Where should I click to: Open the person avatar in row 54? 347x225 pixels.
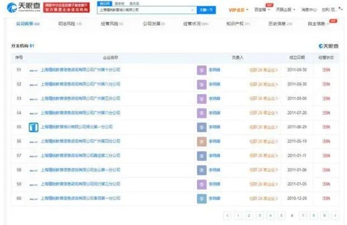click(x=202, y=113)
